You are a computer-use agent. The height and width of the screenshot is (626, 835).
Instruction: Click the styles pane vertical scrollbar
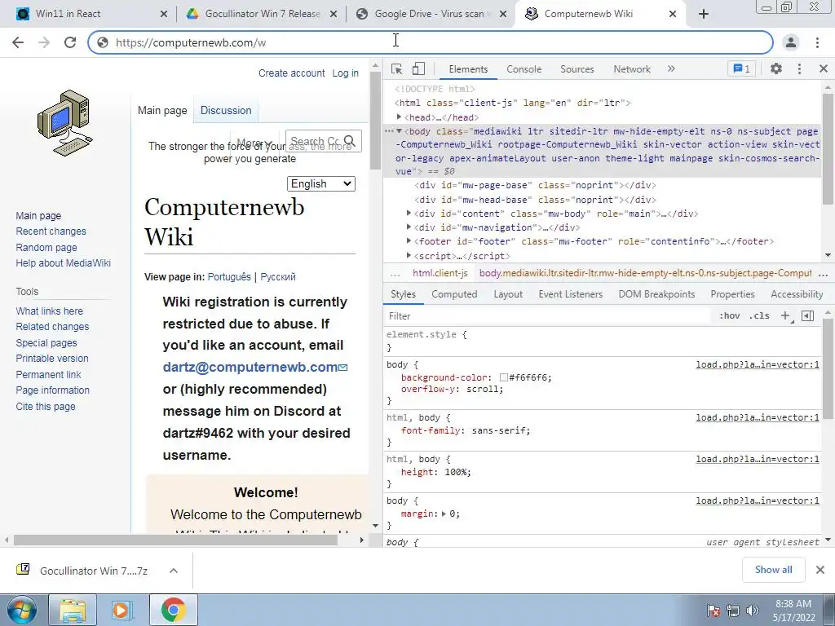tap(828, 368)
